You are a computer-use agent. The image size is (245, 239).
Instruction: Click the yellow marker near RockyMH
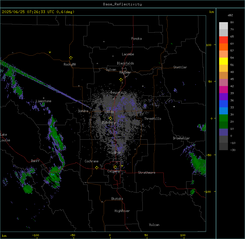point(71,58)
